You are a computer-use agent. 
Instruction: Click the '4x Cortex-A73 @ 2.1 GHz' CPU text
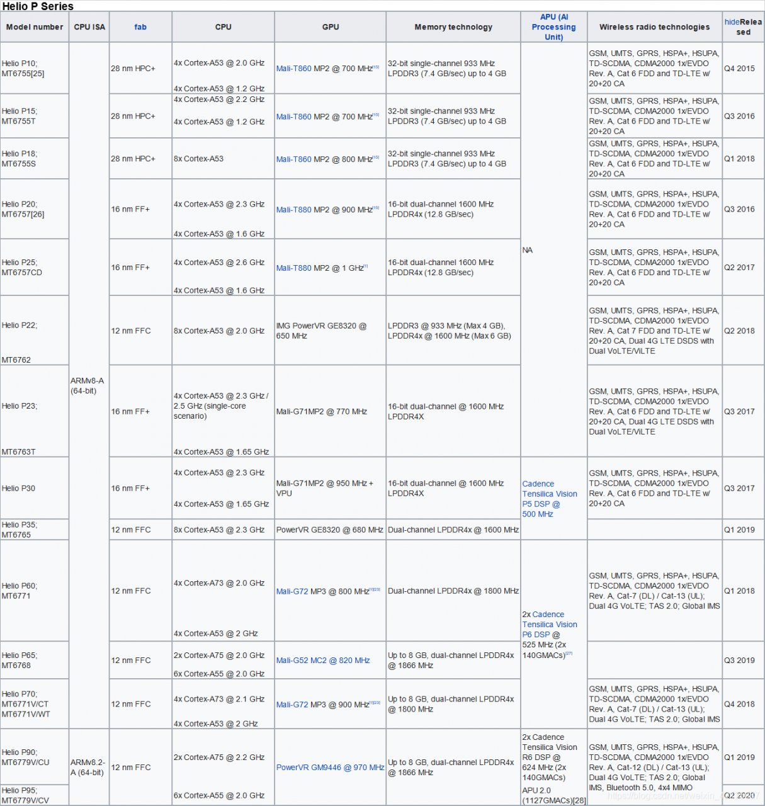(219, 699)
